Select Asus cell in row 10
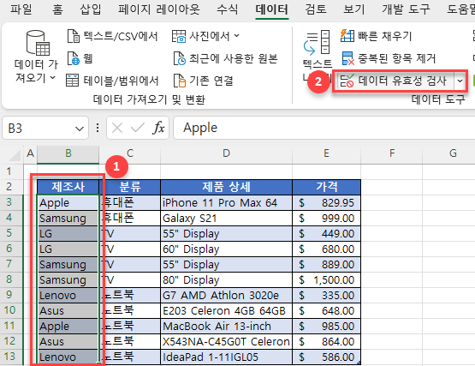 [68, 311]
